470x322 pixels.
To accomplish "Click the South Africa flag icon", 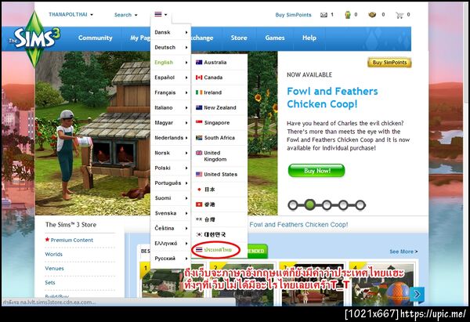I will (199, 138).
